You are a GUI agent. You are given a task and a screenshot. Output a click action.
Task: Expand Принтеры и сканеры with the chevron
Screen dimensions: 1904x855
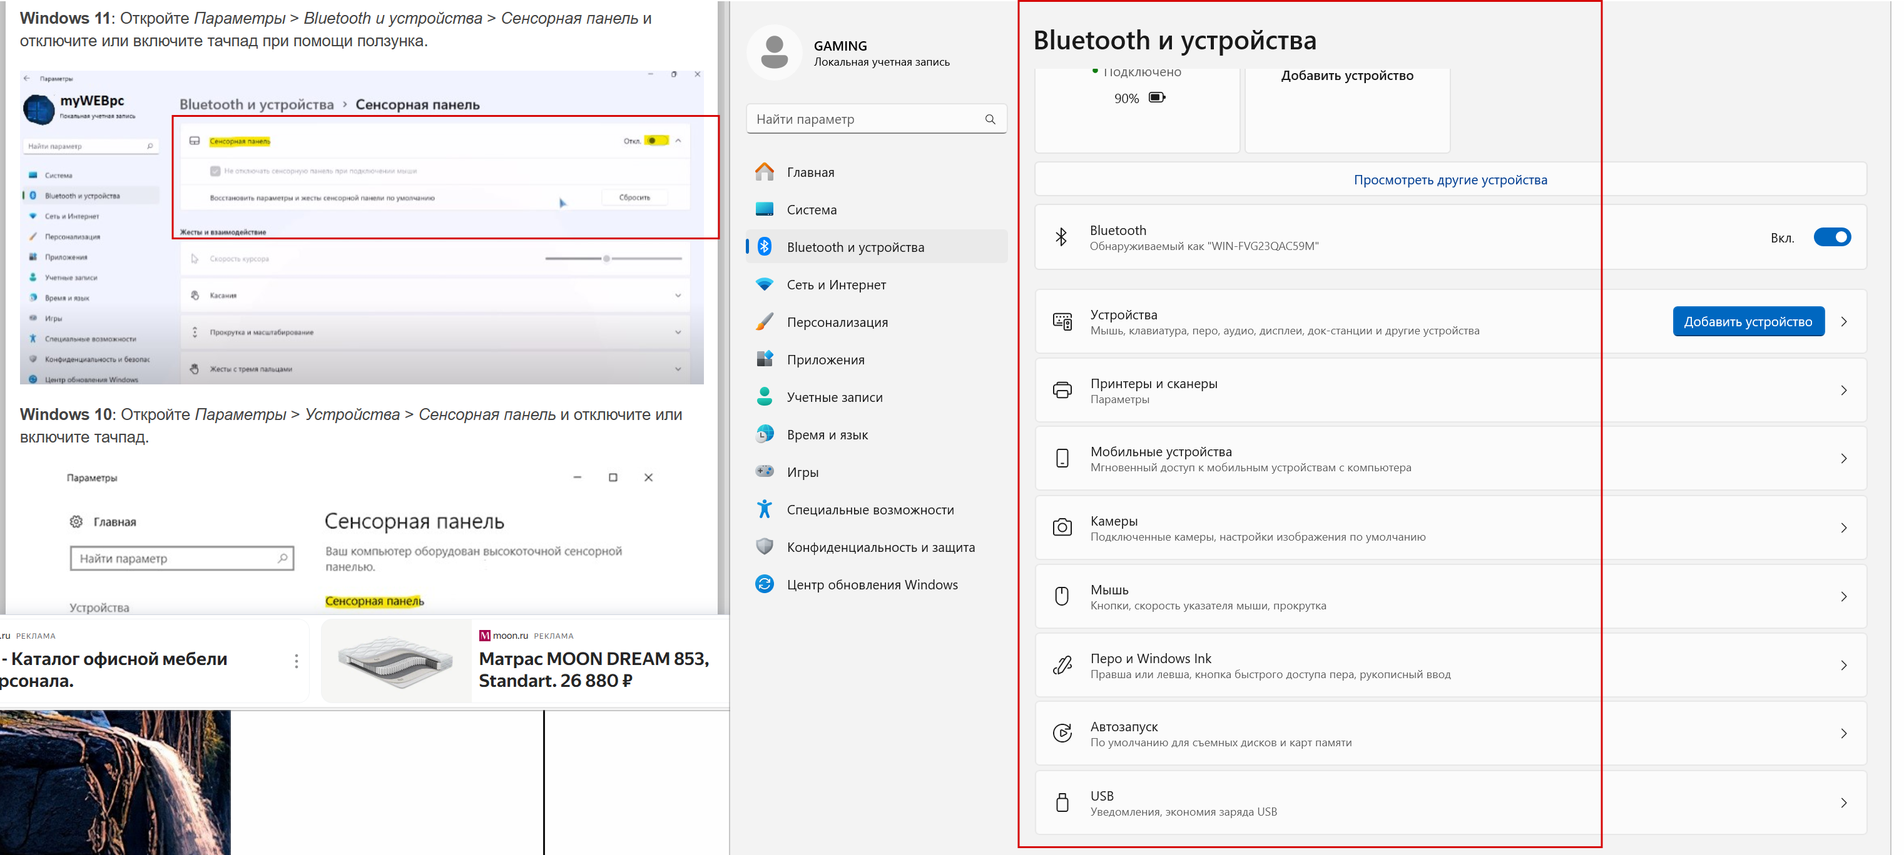tap(1843, 390)
